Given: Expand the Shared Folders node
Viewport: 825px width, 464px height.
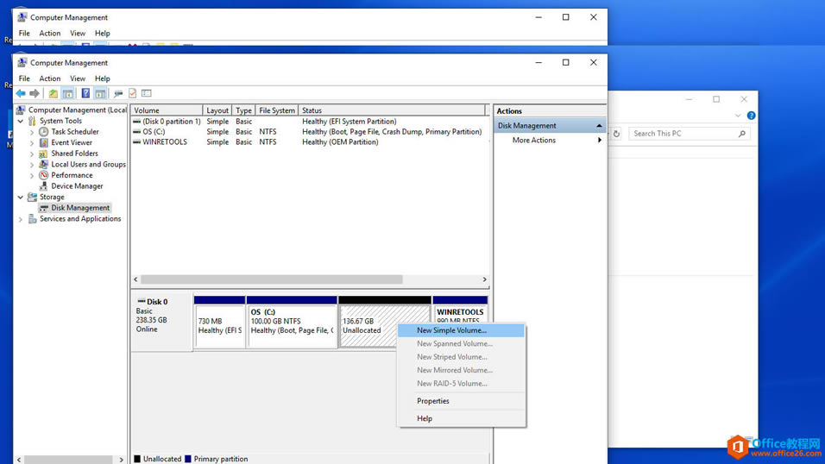Looking at the screenshot, I should 32,154.
